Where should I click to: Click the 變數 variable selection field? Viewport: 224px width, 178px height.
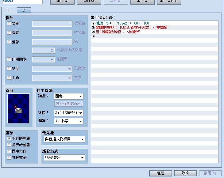pyautogui.click(x=52, y=42)
